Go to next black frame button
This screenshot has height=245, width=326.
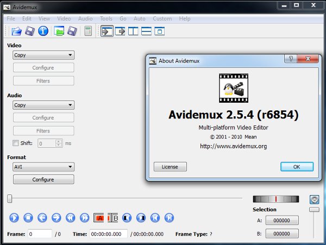pos(141,218)
